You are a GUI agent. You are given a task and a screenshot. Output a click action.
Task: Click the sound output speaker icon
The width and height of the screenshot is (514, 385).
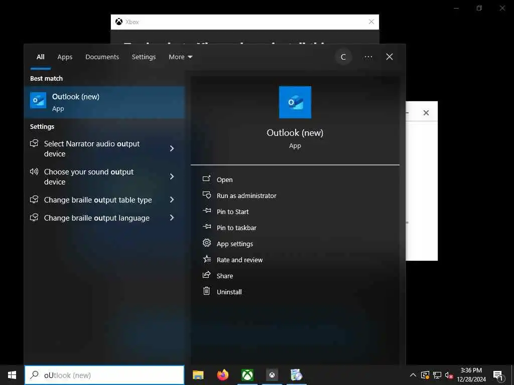click(34, 171)
